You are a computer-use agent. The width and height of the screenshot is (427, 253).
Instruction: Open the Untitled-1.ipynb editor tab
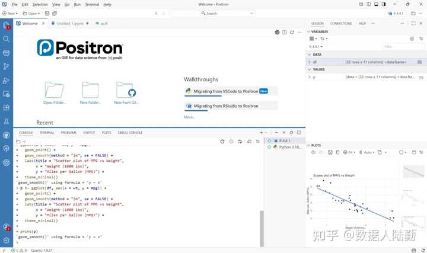click(x=70, y=23)
